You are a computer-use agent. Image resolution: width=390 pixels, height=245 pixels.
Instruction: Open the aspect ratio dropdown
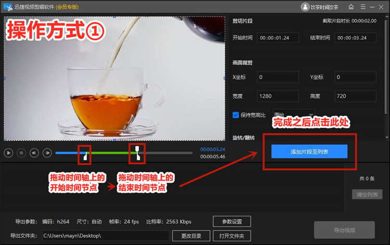coord(294,115)
